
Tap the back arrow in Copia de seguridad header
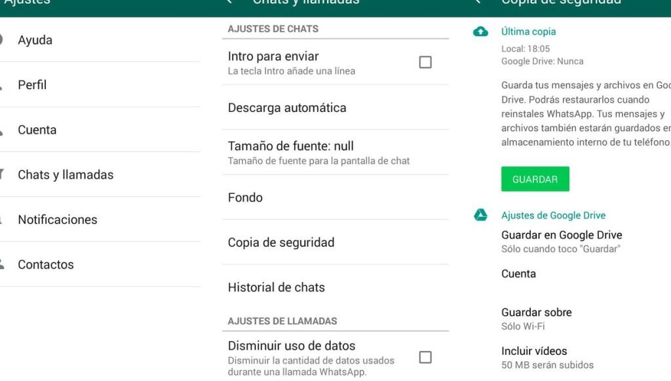(x=478, y=2)
